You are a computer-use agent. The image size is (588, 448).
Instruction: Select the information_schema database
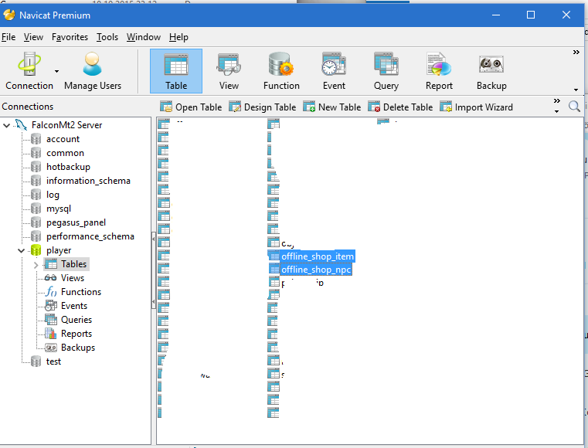pos(89,181)
